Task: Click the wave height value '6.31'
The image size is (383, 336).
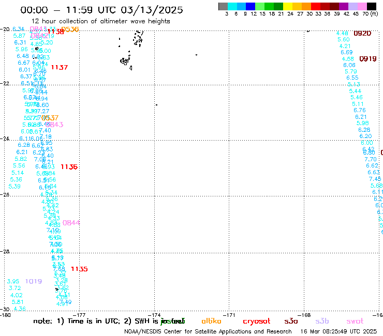Action: pos(20,42)
